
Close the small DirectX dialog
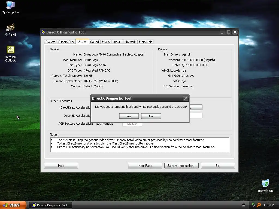pos(186,98)
